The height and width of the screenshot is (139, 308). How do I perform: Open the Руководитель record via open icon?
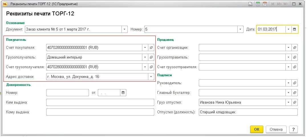coord(295,83)
